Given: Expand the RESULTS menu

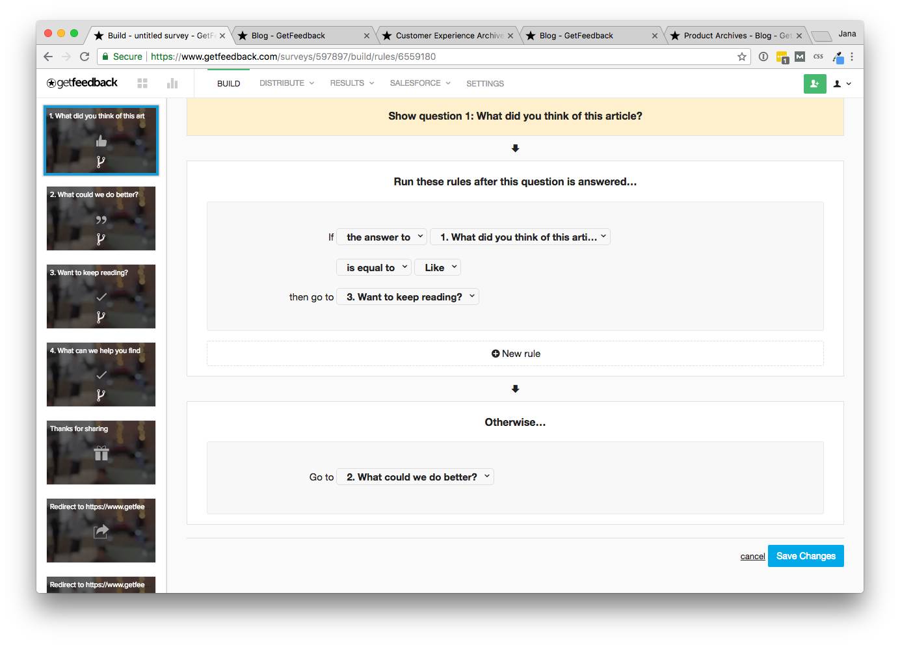Looking at the screenshot, I should (x=352, y=83).
